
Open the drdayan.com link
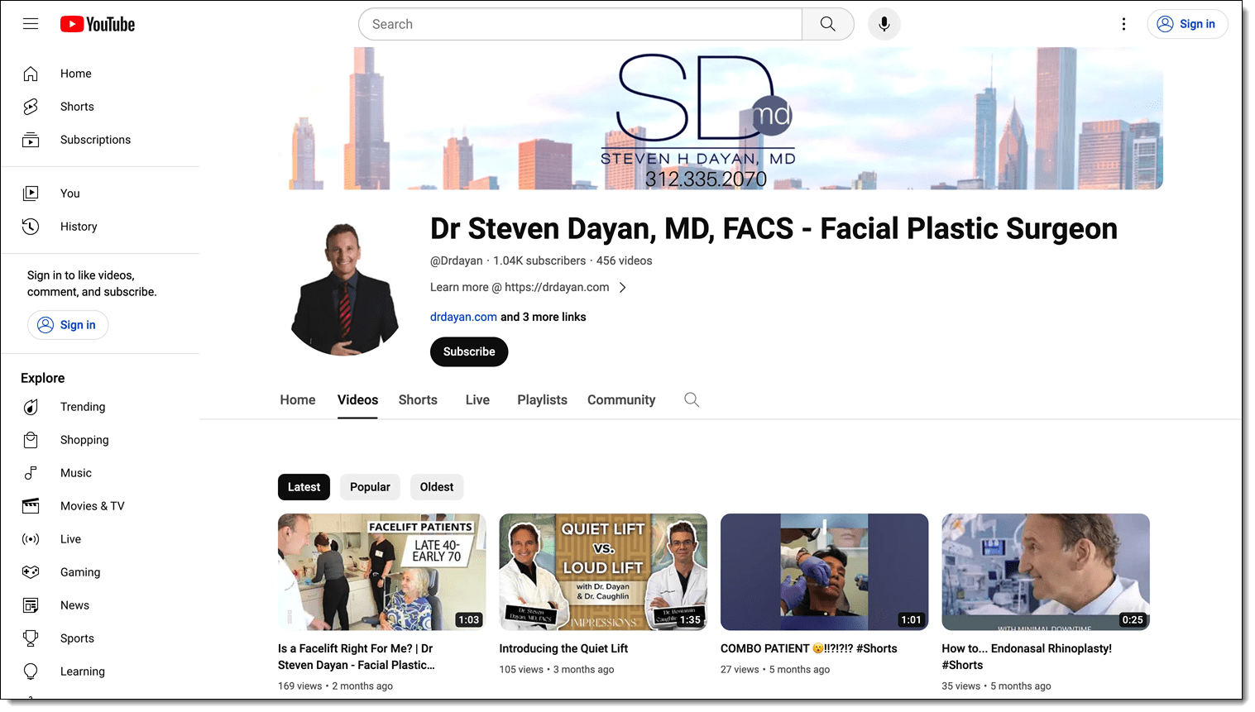463,317
